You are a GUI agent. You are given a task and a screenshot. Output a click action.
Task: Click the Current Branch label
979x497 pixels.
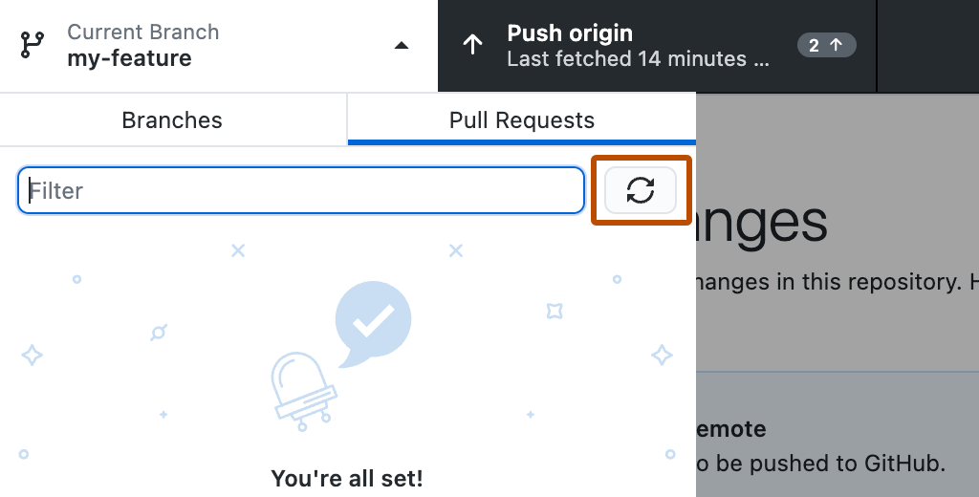point(143,32)
